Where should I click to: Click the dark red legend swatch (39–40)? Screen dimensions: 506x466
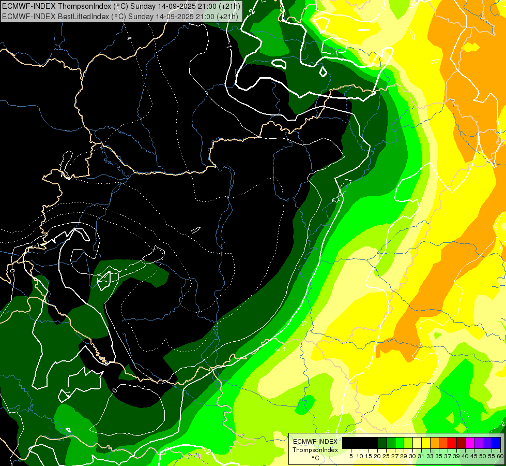461,443
